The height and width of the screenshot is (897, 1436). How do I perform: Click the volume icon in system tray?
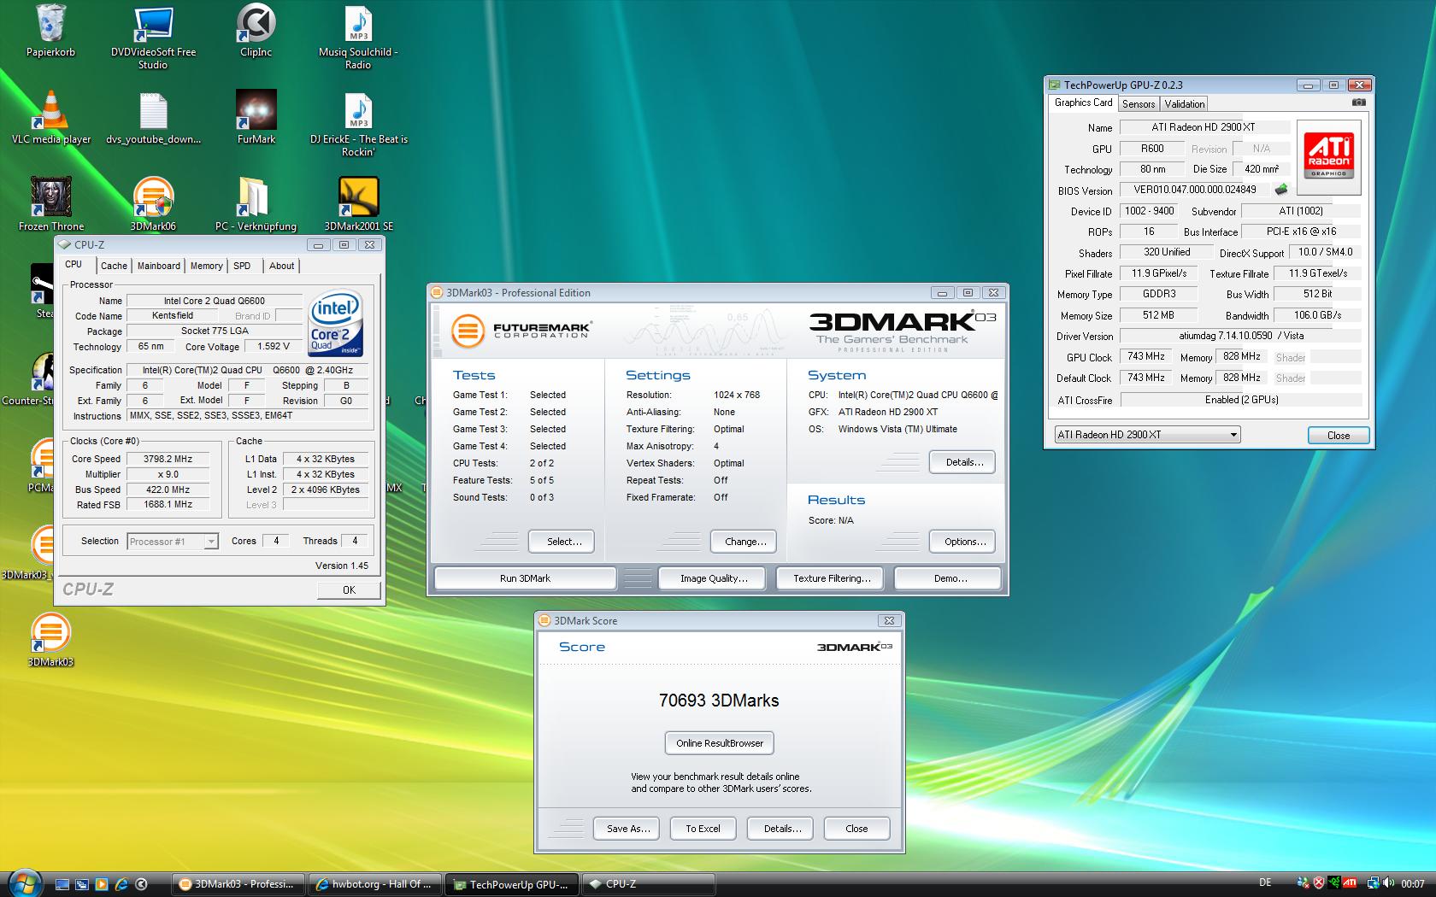[1388, 883]
